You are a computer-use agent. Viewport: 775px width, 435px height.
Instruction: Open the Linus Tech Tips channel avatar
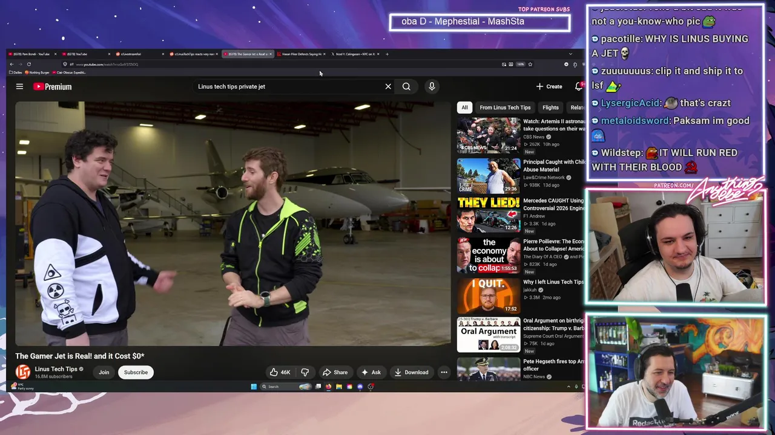(23, 372)
